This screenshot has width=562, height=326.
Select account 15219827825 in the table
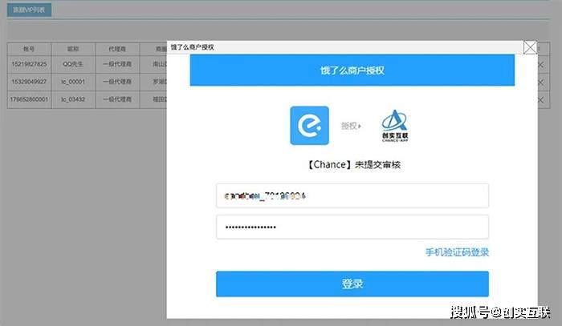(30, 64)
